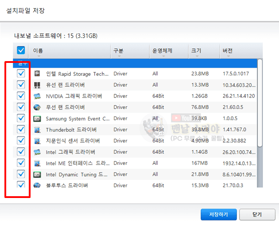Uncheck the Intel 그래픽 드라이버 checkbox
Viewport: 279px width, 225px height.
pos(21,152)
